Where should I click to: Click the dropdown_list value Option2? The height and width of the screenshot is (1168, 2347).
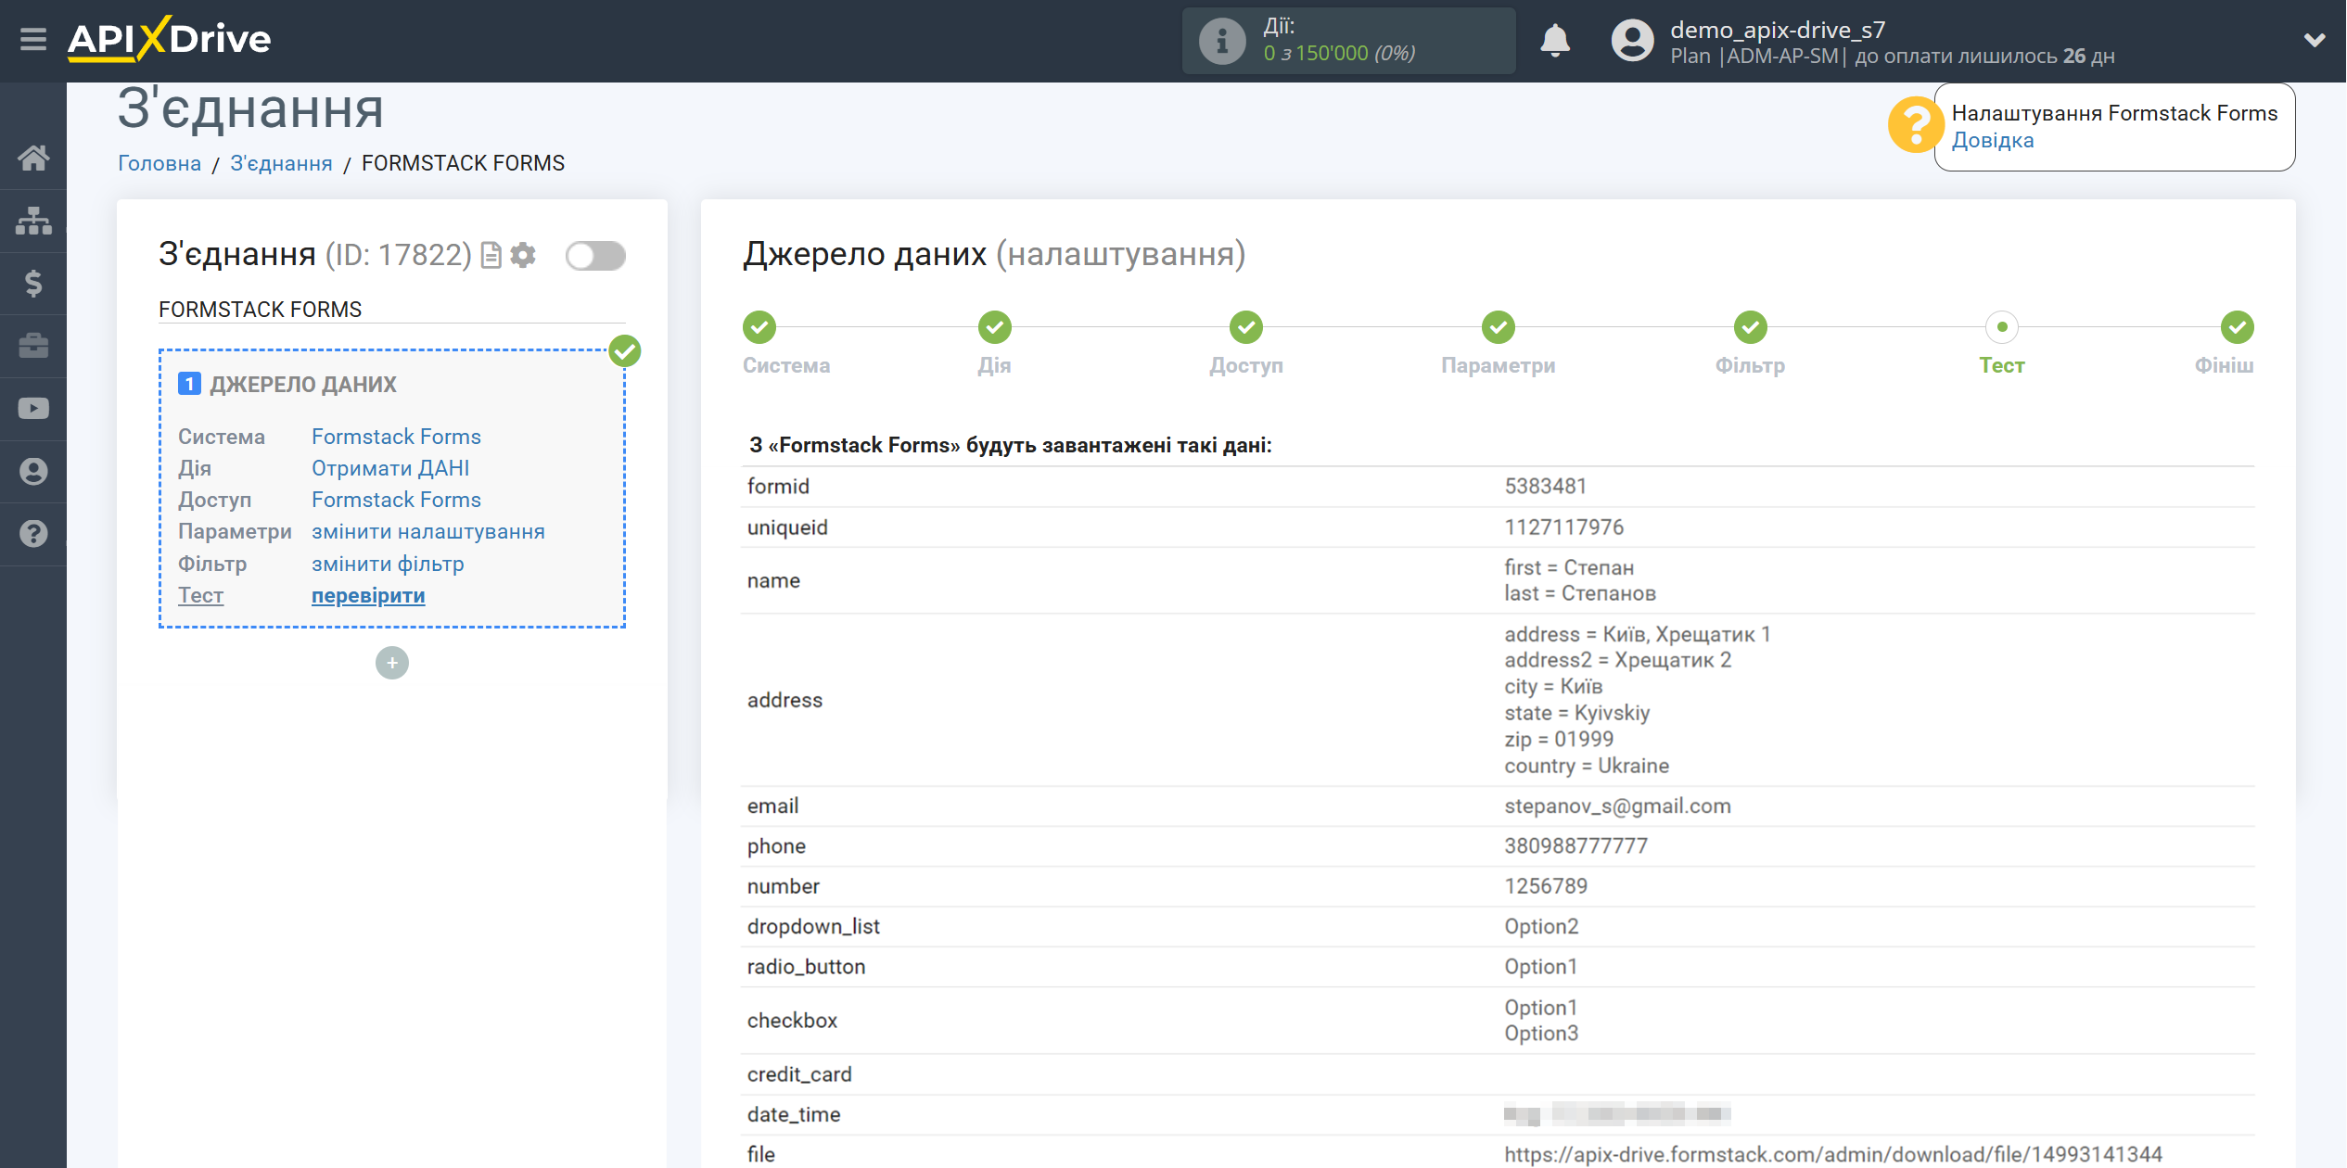1541,927
